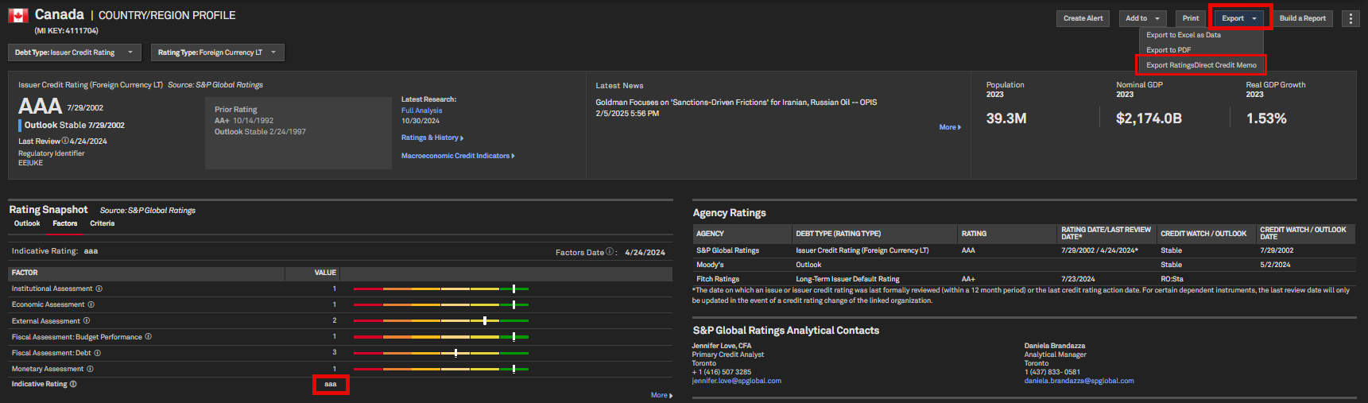Click info icon next to Last Review
1368x403 pixels.
coord(64,141)
